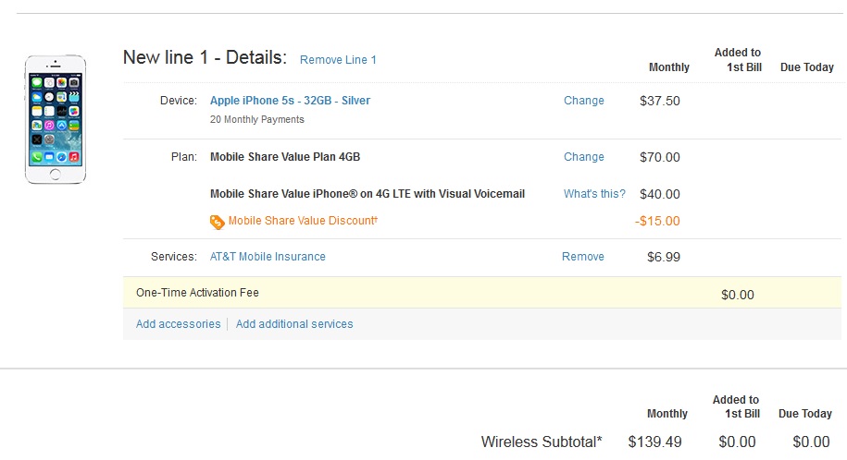Select the $40.00 iPhone line price
This screenshot has height=460, width=847.
pos(660,194)
